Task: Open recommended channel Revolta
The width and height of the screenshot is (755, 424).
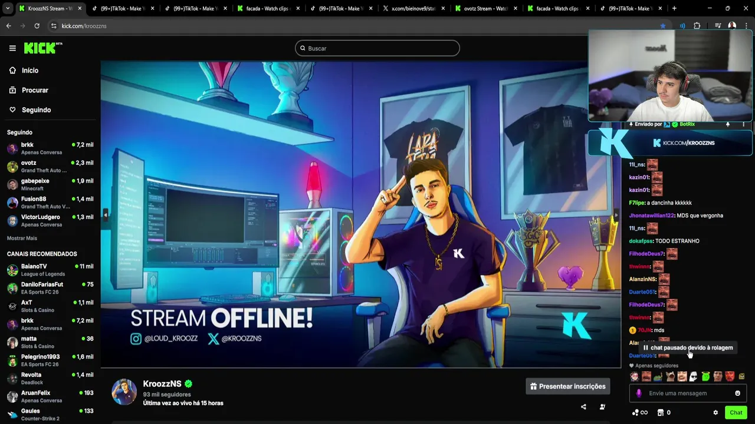Action: point(50,379)
